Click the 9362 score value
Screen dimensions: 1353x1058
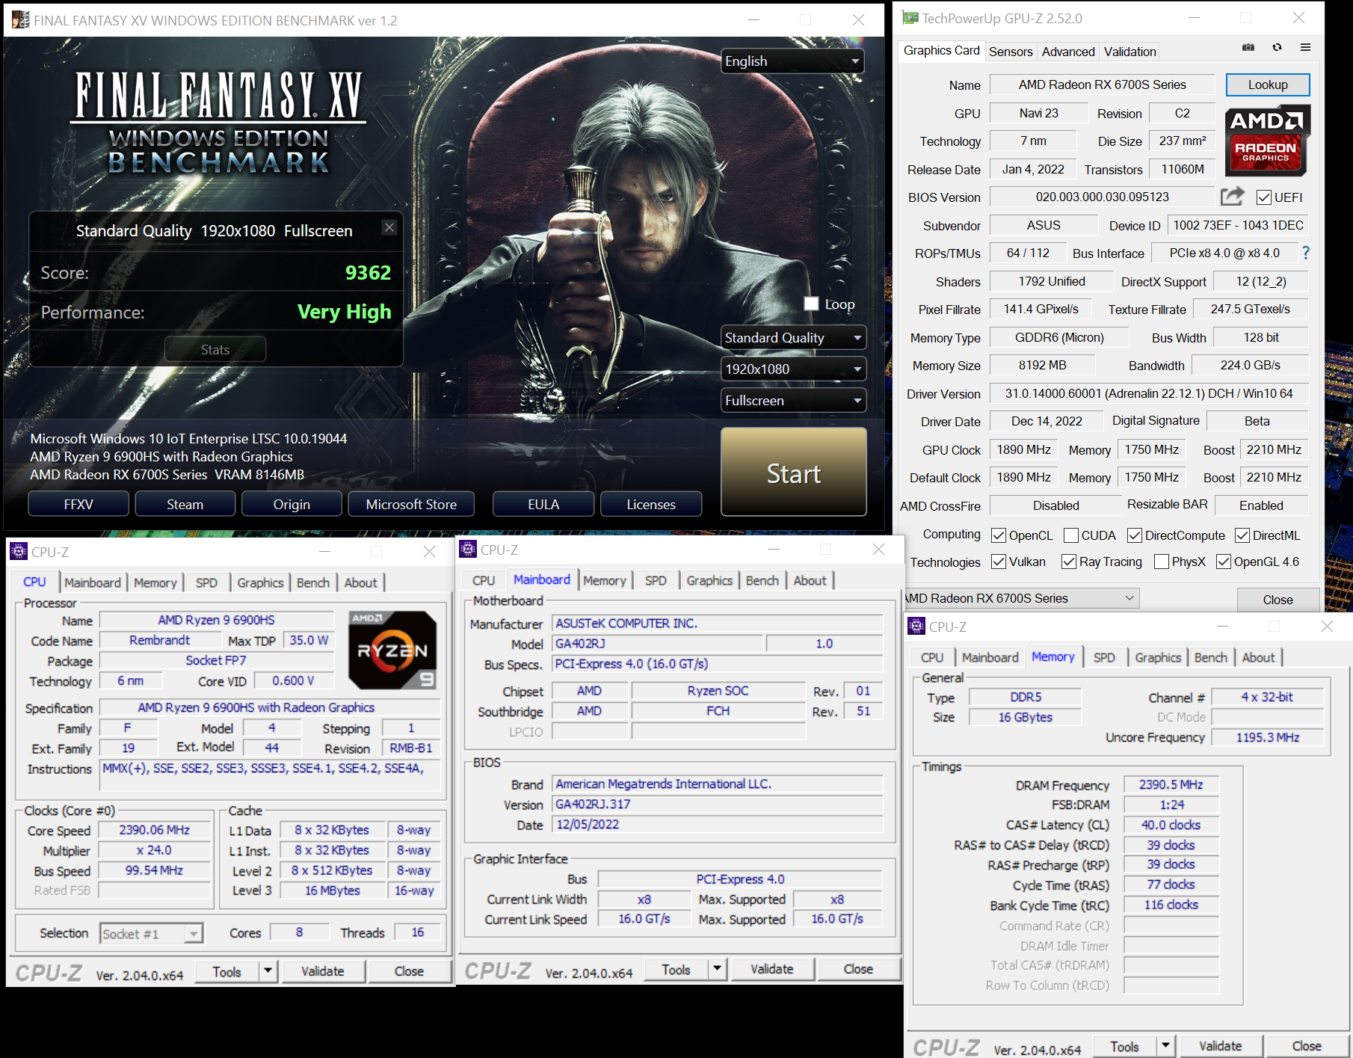[368, 272]
